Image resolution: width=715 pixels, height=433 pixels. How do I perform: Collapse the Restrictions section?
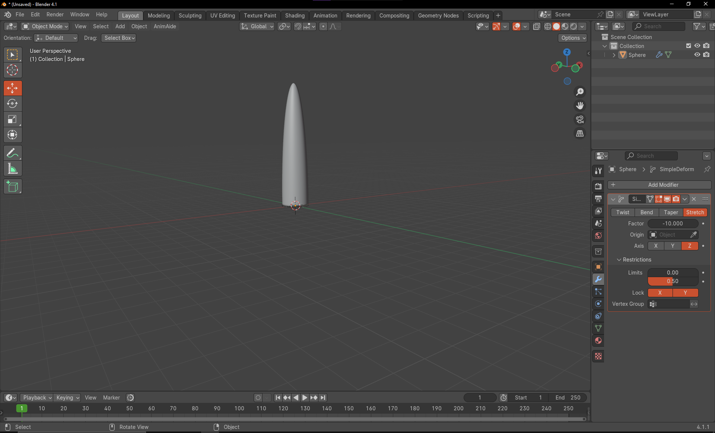tap(619, 260)
